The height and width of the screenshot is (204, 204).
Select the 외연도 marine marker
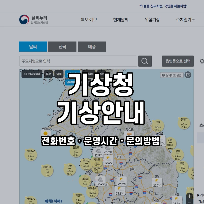coord(79,199)
